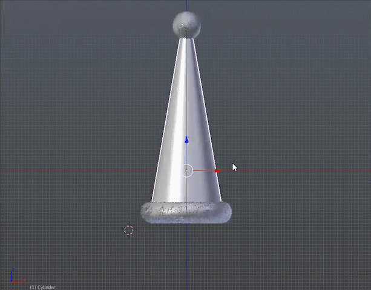Select the sphere on top of the cone
Image resolution: width=371 pixels, height=290 pixels.
tap(186, 25)
